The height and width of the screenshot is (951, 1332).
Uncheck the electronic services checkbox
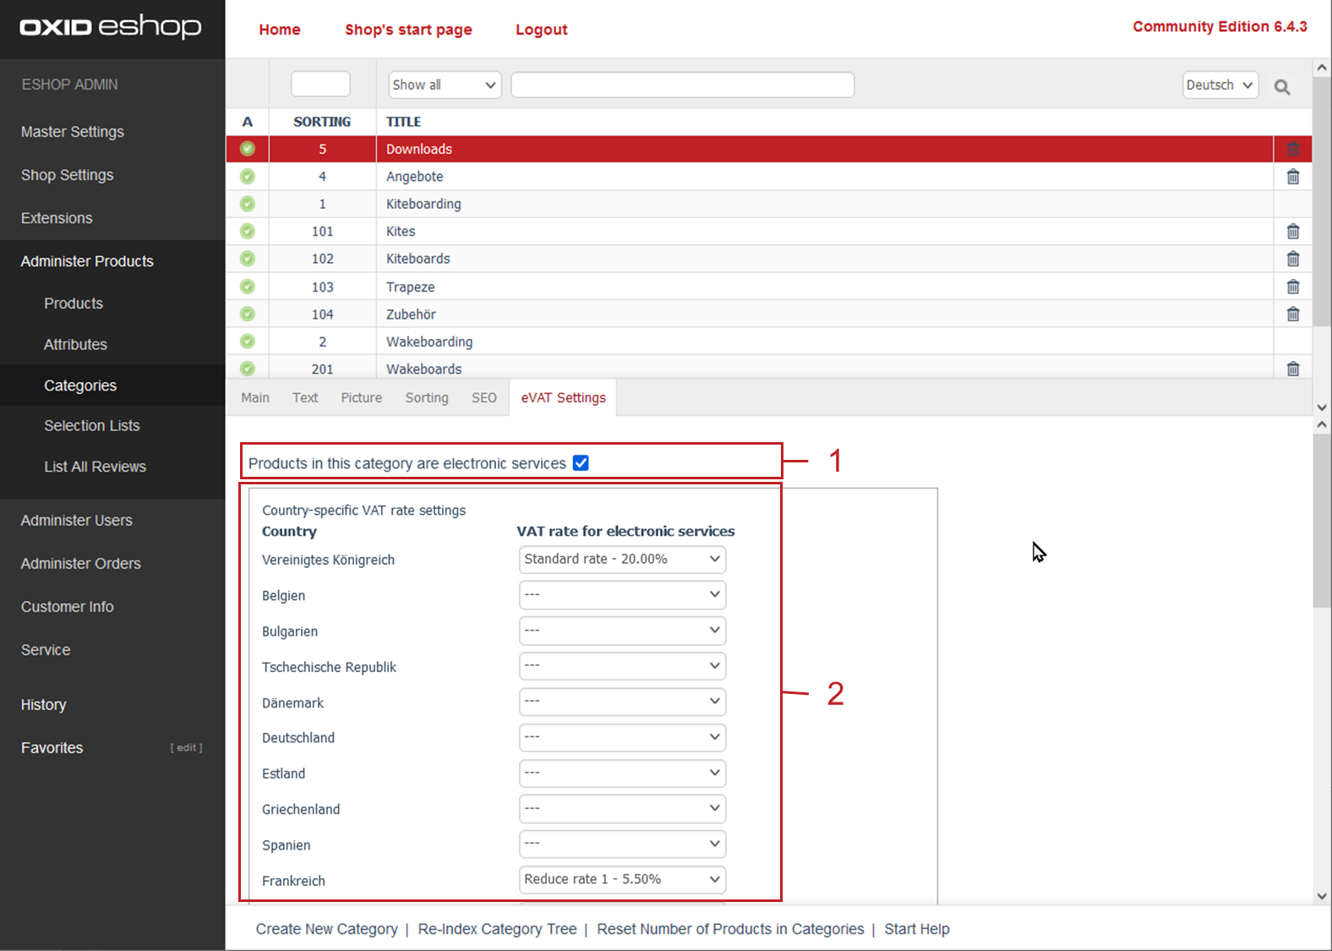point(581,463)
